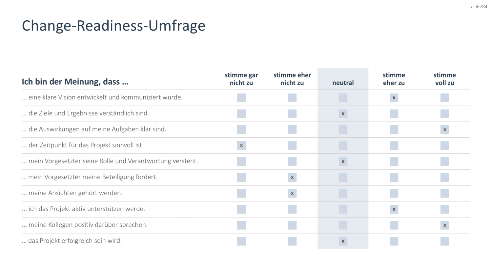This screenshot has width=492, height=276.
Task: Uncheck 'stimme eher nicht zu' for Ansichten gehört
Action: [x=292, y=193]
